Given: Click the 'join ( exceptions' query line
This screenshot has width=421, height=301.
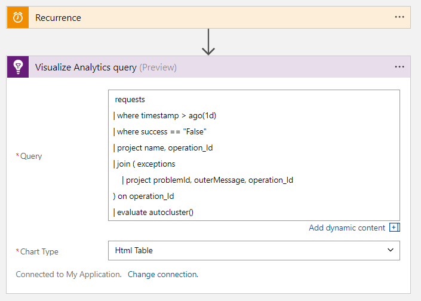Looking at the screenshot, I should (144, 164).
